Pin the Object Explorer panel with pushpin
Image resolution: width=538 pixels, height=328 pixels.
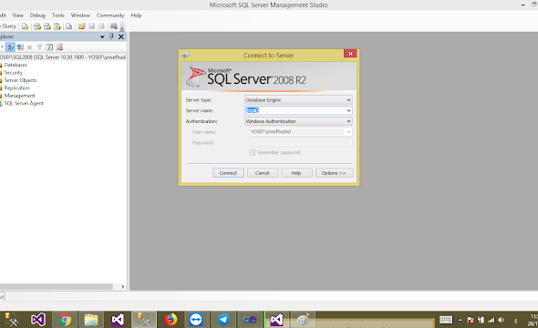[x=111, y=36]
